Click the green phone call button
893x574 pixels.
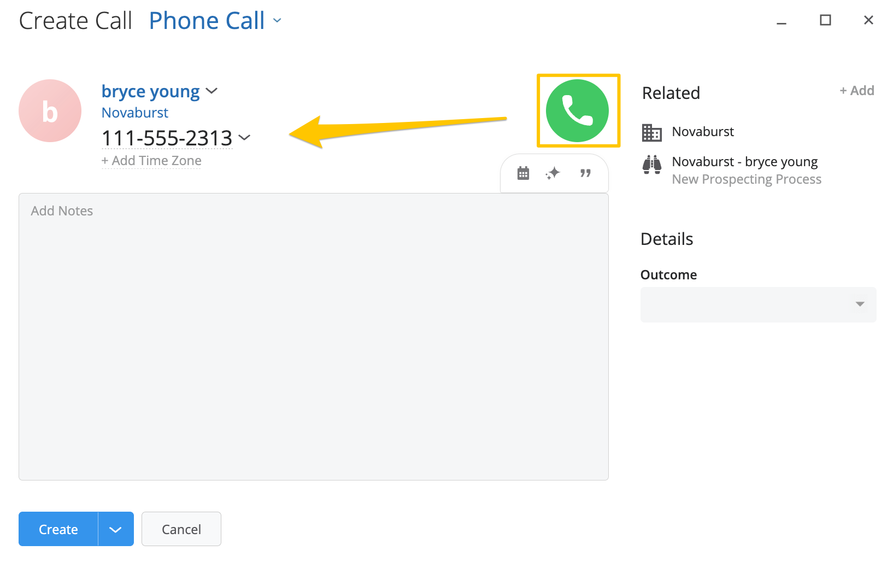pyautogui.click(x=577, y=110)
